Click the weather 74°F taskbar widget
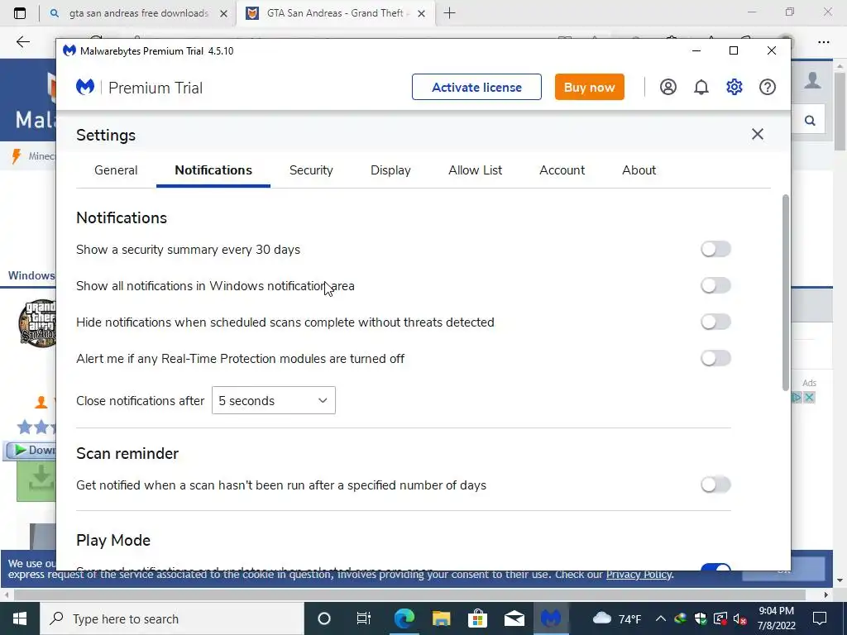The image size is (847, 635). point(617,618)
